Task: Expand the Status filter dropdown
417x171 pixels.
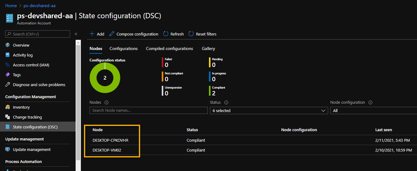Action: pyautogui.click(x=269, y=111)
